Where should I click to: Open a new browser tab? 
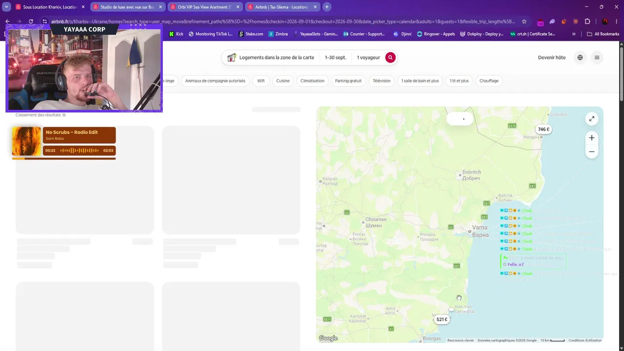point(327,7)
